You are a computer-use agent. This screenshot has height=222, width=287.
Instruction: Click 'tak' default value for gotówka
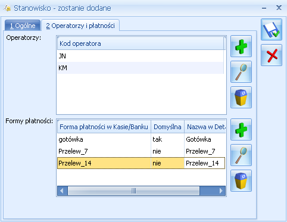[167, 139]
